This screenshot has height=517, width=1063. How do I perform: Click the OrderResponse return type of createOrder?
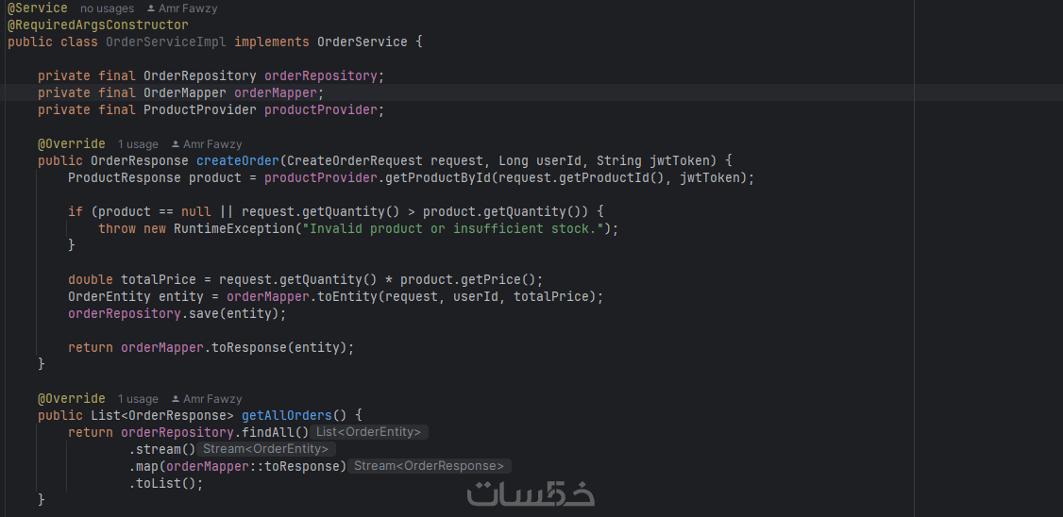pyautogui.click(x=140, y=160)
